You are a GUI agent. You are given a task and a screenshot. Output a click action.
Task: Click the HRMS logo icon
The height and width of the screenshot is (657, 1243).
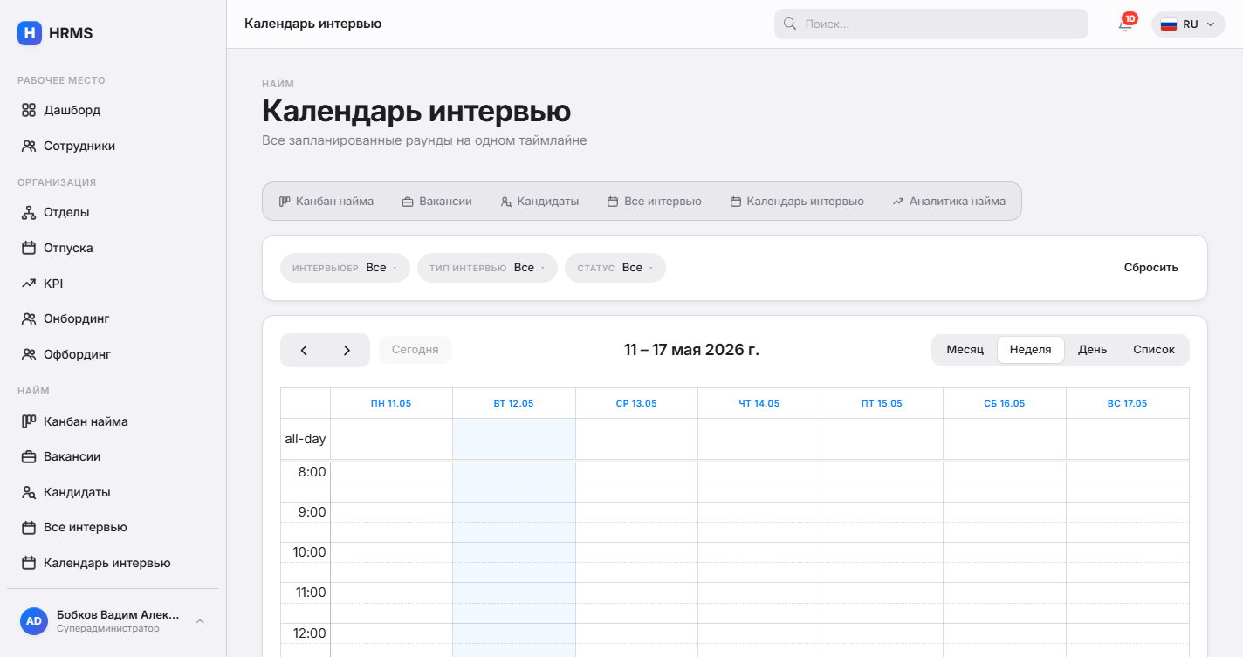[x=30, y=33]
